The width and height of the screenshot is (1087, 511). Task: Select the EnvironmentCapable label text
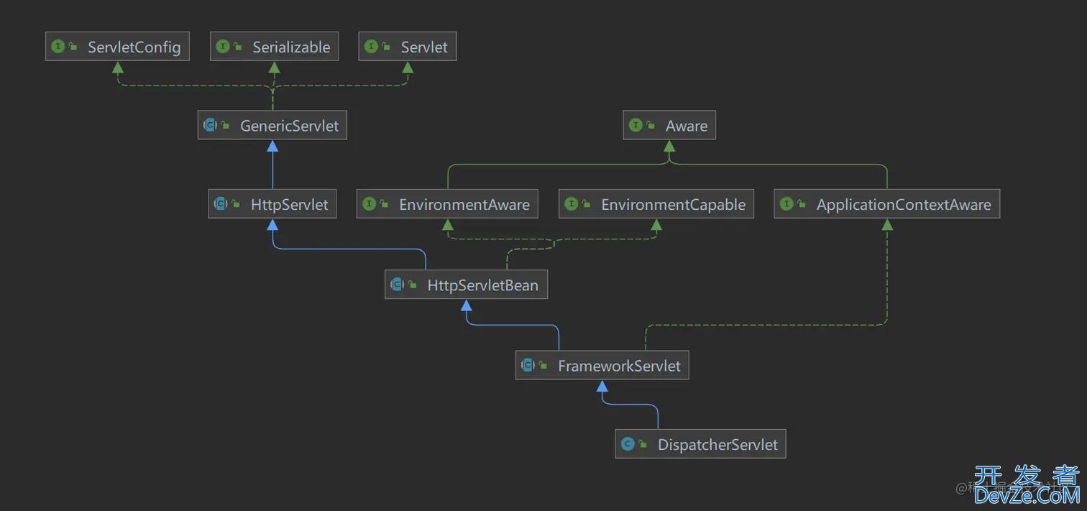pos(674,205)
